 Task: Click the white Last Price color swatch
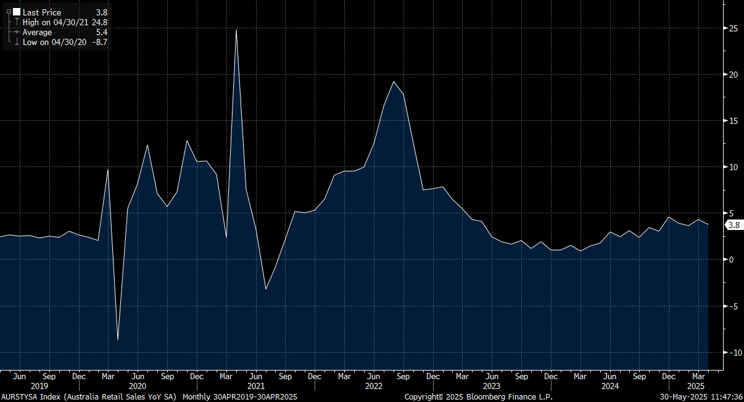(17, 12)
